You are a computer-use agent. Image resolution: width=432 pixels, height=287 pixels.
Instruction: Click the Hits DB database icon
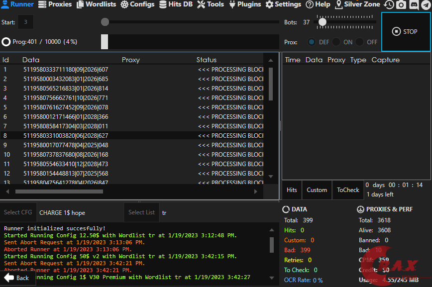pyautogui.click(x=163, y=4)
